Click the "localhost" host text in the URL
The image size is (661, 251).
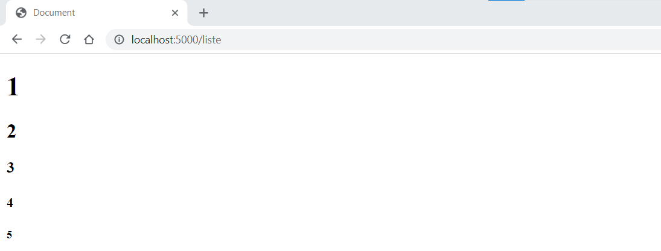coord(152,40)
